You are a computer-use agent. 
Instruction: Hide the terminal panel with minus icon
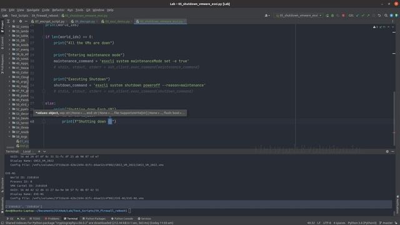[392, 151]
